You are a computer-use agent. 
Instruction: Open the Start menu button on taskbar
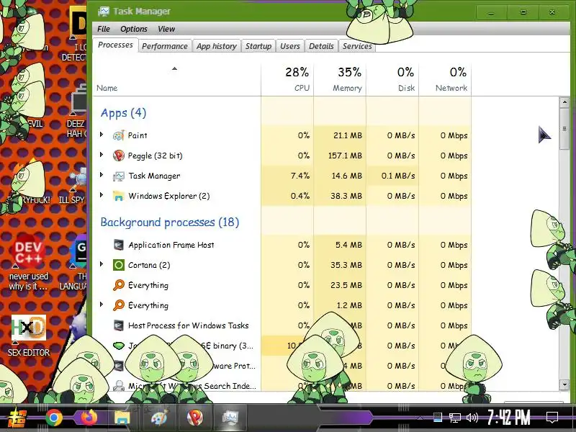tap(17, 418)
